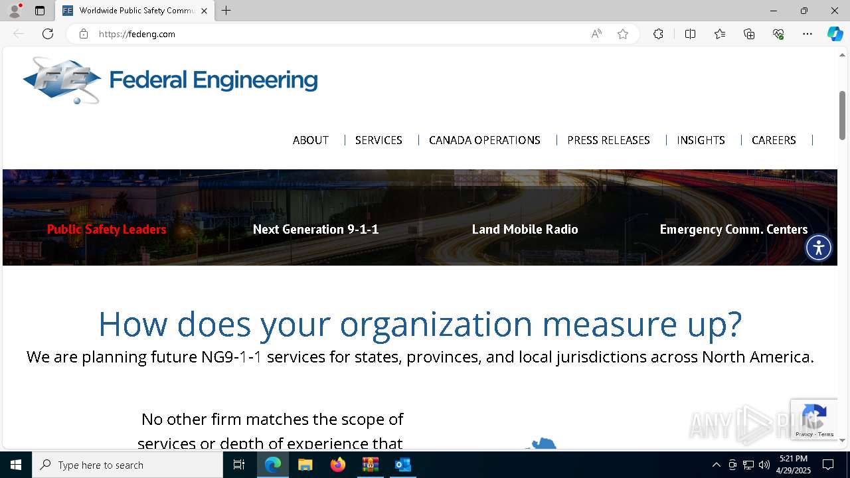Open the Favorites list

(720, 34)
